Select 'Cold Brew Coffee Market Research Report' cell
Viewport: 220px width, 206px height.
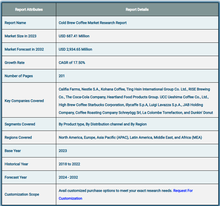click(93, 23)
